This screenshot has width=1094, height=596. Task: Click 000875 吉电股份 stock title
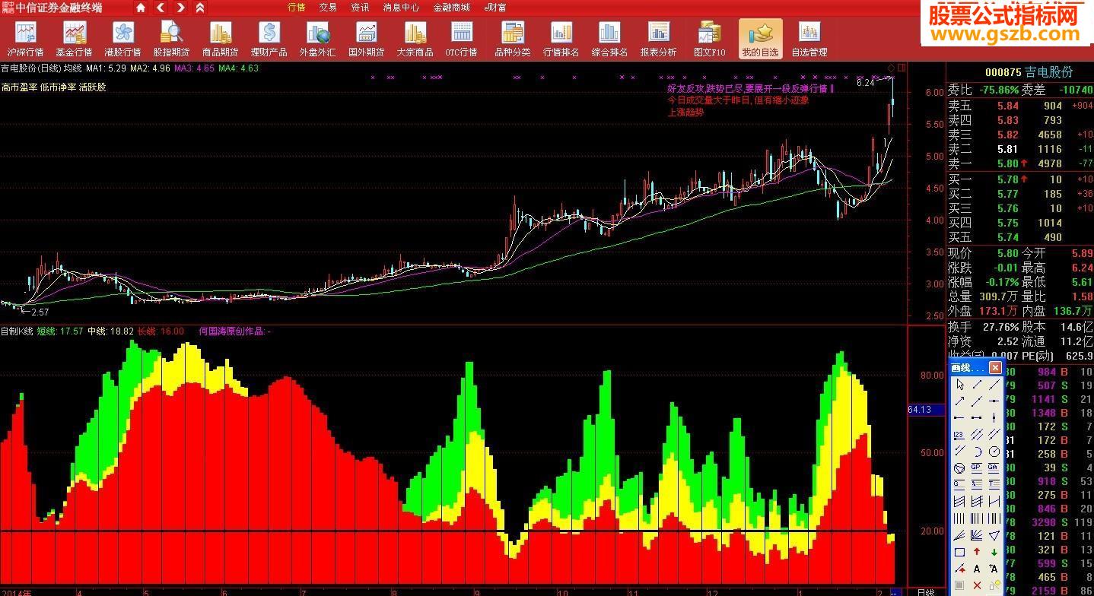click(x=1029, y=71)
